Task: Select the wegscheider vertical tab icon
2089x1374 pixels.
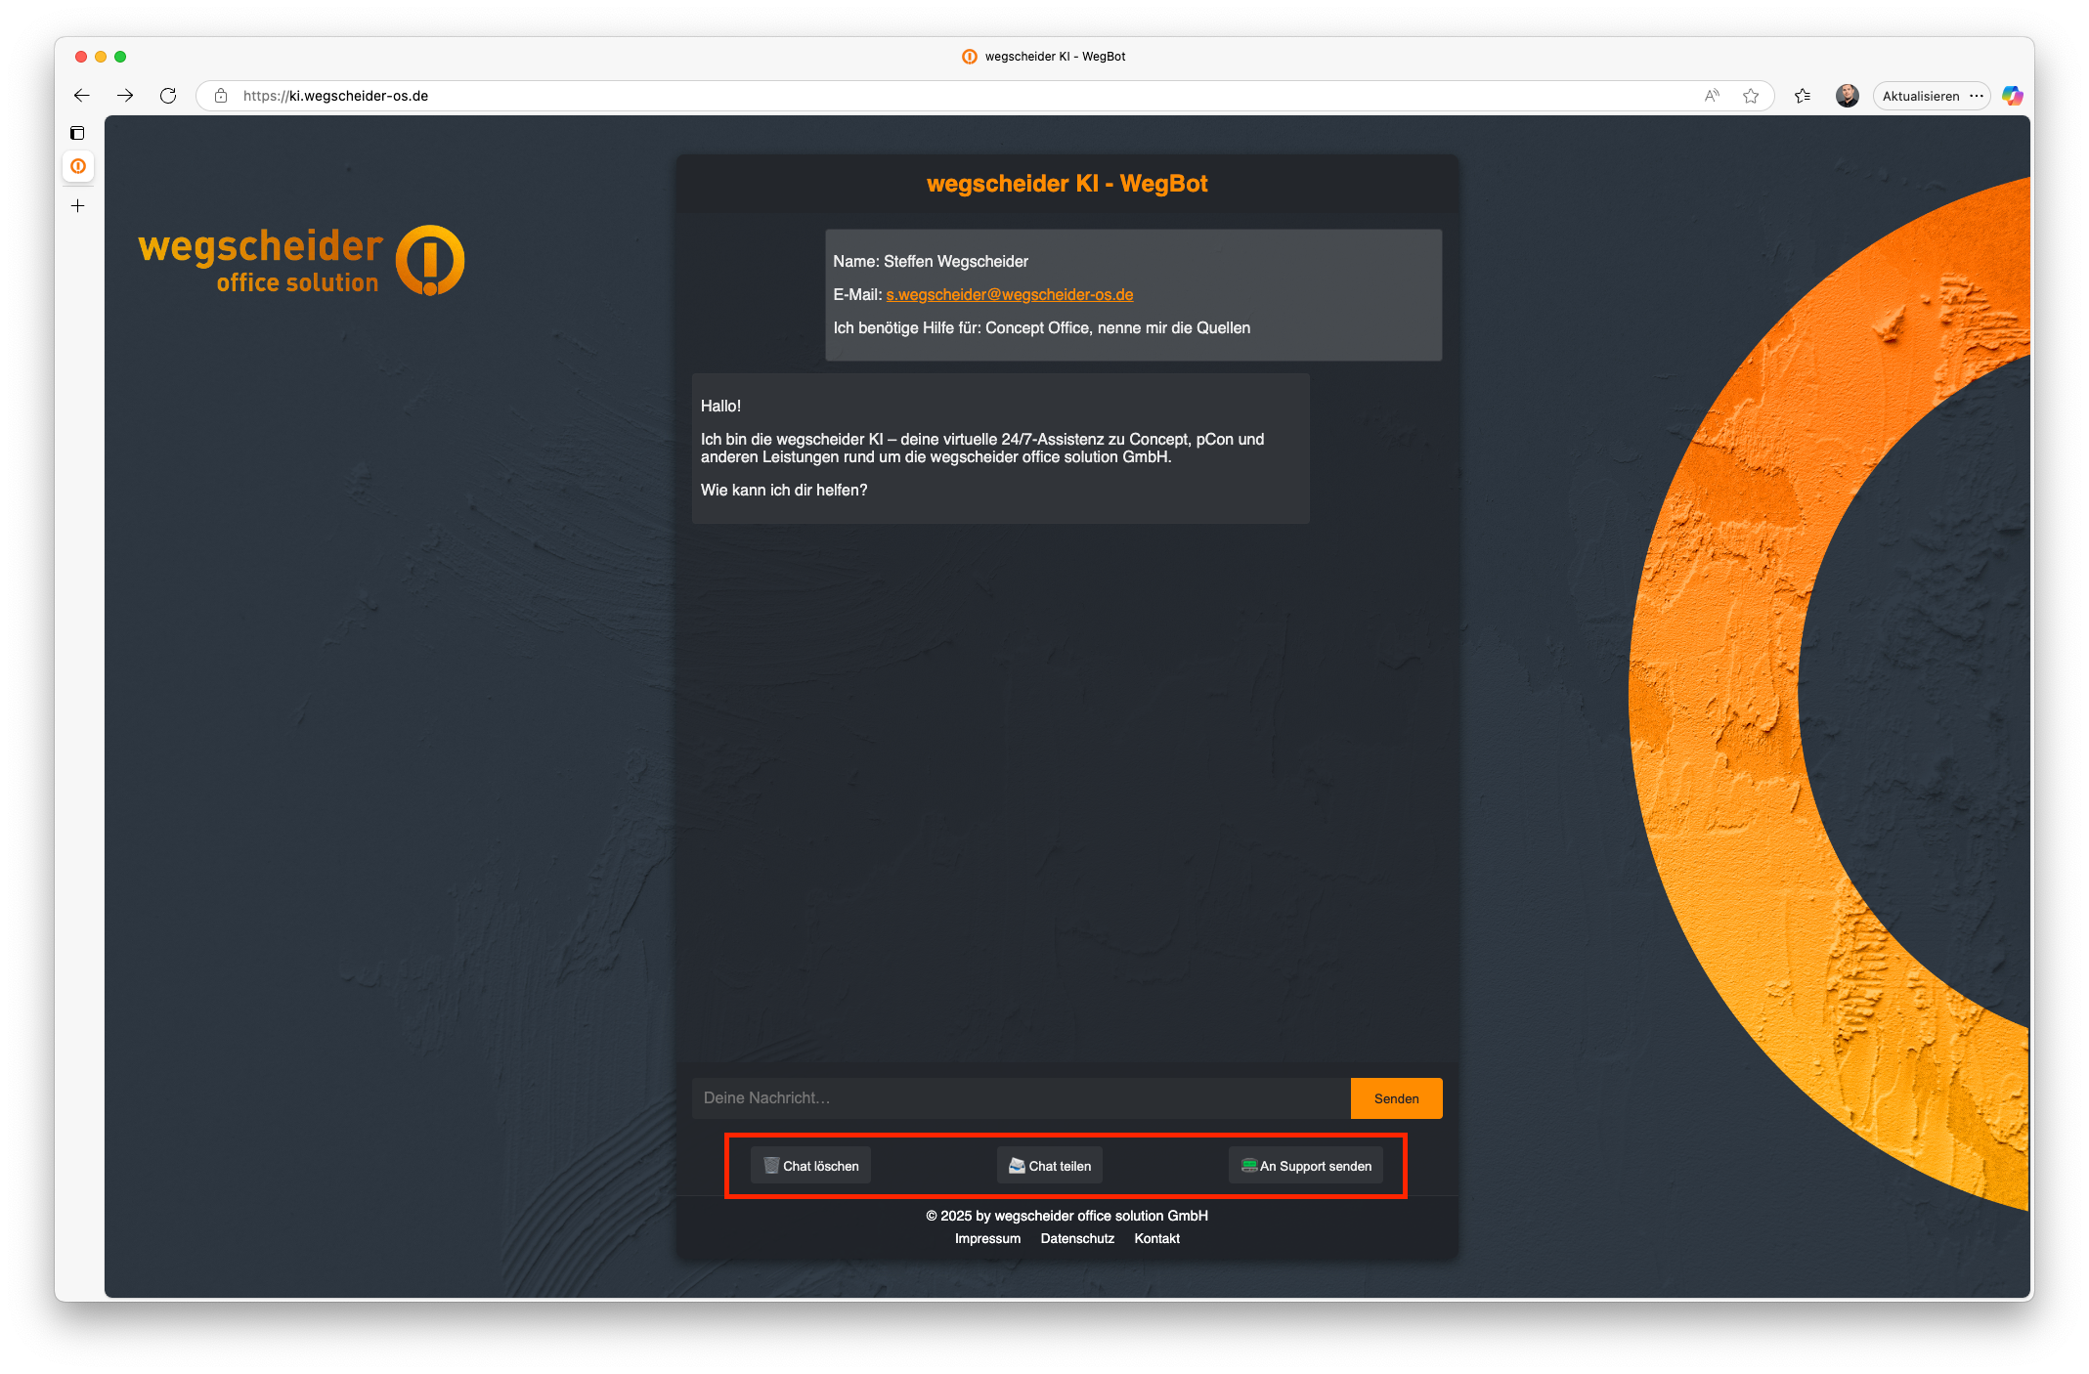Action: click(78, 166)
